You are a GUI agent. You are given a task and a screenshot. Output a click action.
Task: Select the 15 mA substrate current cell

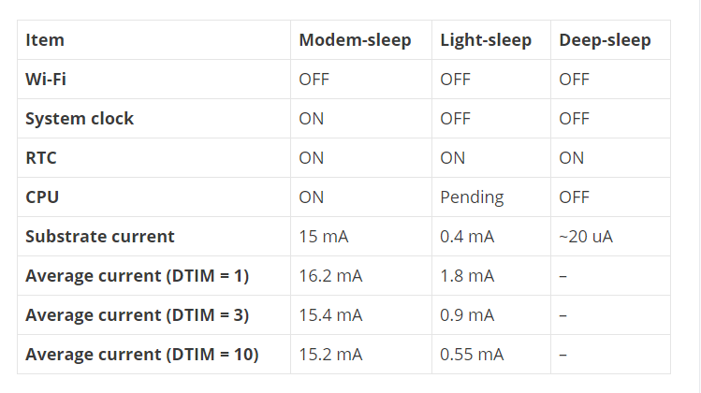(x=324, y=237)
